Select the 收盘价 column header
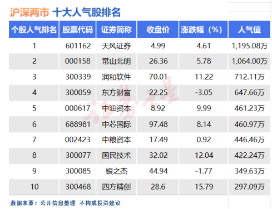 tap(158, 29)
